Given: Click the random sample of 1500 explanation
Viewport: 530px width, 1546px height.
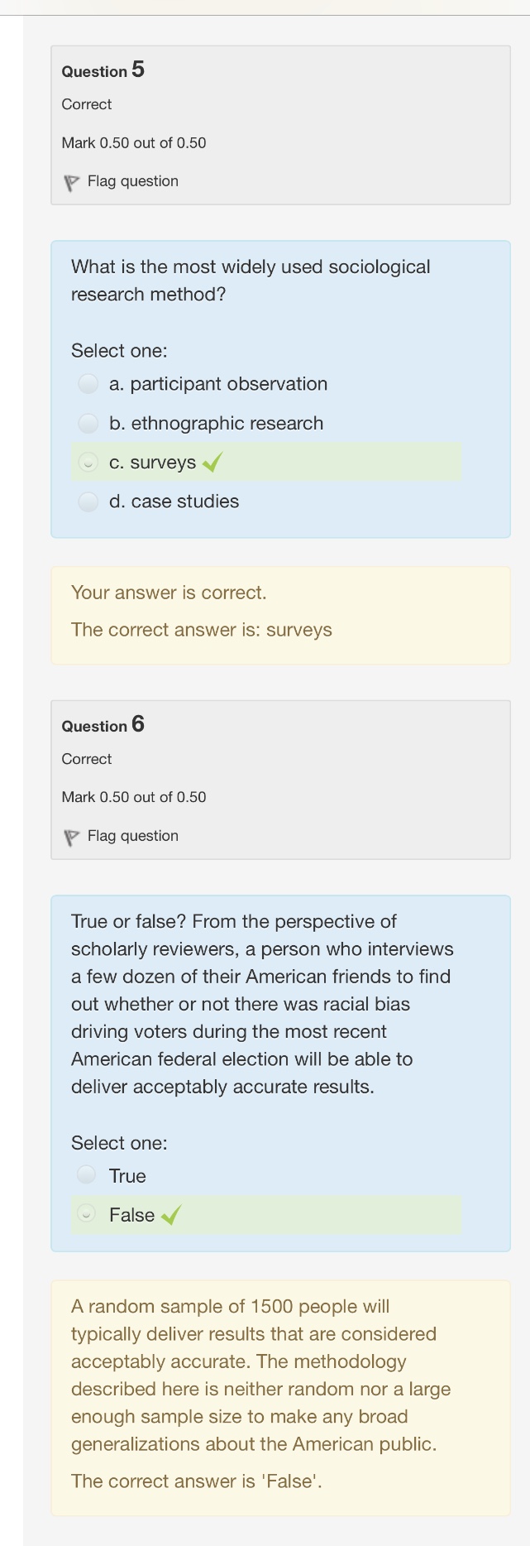Looking at the screenshot, I should [x=261, y=1375].
